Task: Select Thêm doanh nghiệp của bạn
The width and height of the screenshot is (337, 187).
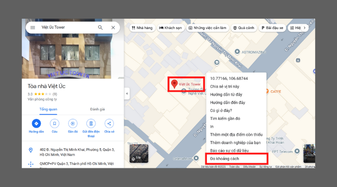Action: [x=235, y=143]
